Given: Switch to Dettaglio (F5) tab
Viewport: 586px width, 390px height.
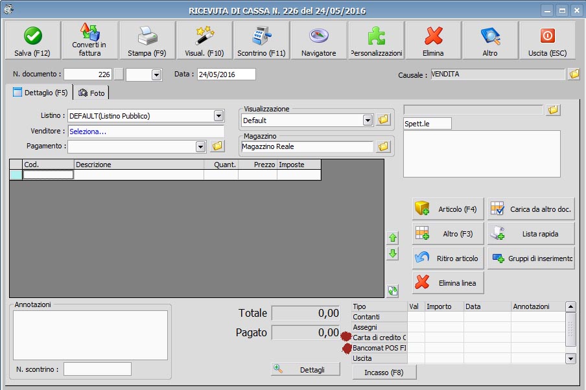Looking at the screenshot, I should (x=40, y=93).
